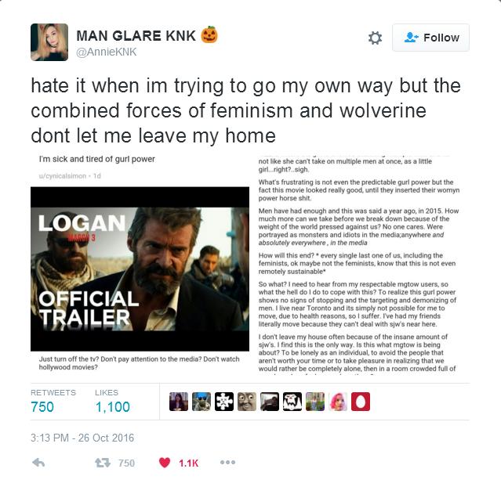Click the white puzzle-piece pattern avatar
501x494 pixels.
(x=224, y=402)
